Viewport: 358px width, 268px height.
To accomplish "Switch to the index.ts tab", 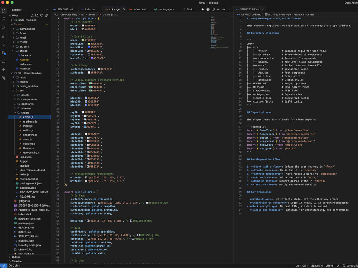I will [x=89, y=9].
